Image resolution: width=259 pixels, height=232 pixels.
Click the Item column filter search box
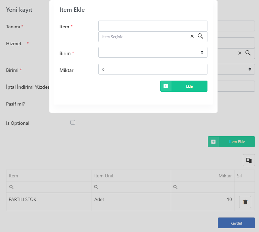click(x=49, y=187)
